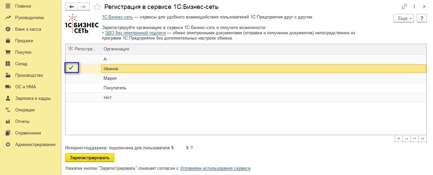Open Банк и касса section
433x175 pixels.
28,29
